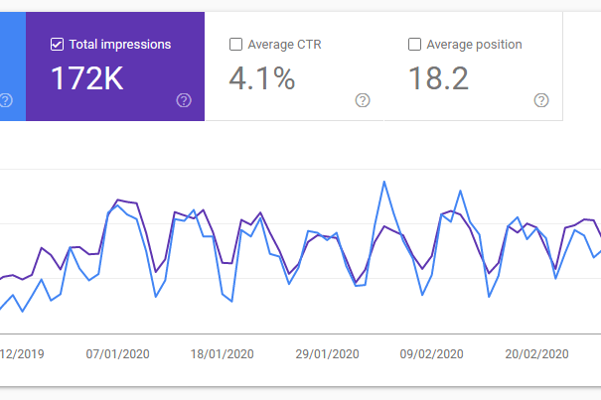Click the Average position label text
Viewport: 601px width, 400px height.
[474, 45]
